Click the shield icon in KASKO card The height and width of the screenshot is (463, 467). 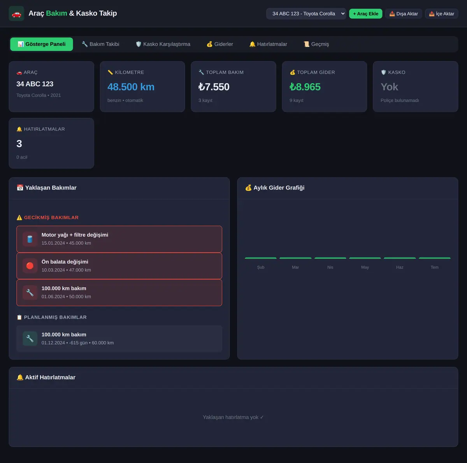coord(384,73)
